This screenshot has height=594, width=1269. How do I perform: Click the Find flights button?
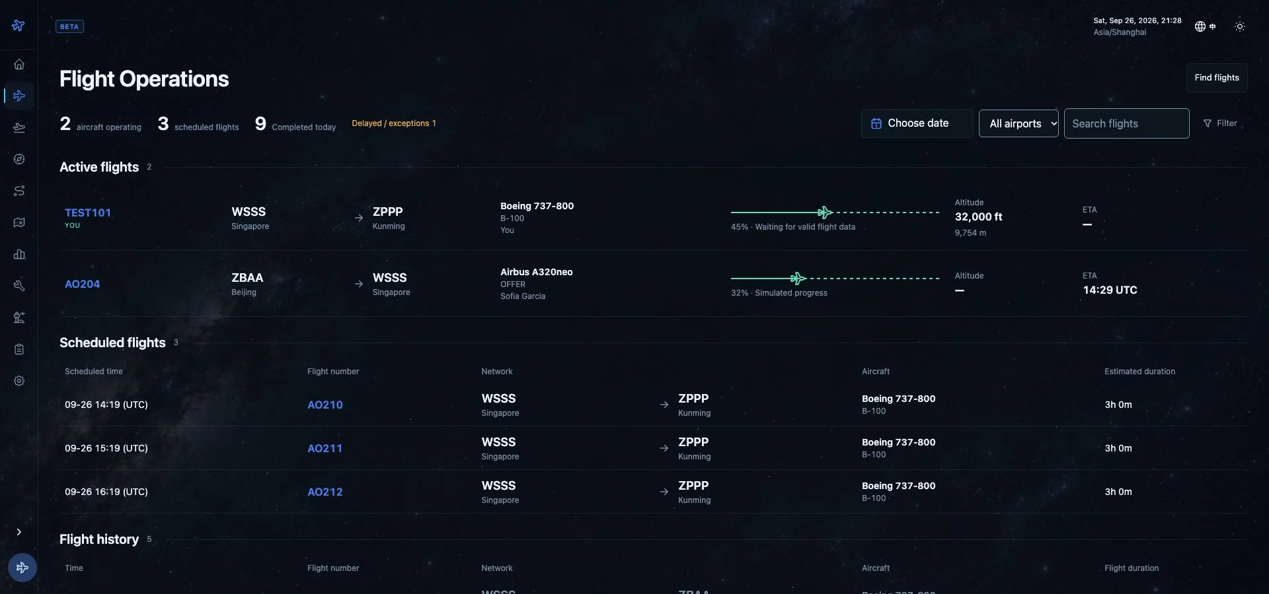(1217, 78)
